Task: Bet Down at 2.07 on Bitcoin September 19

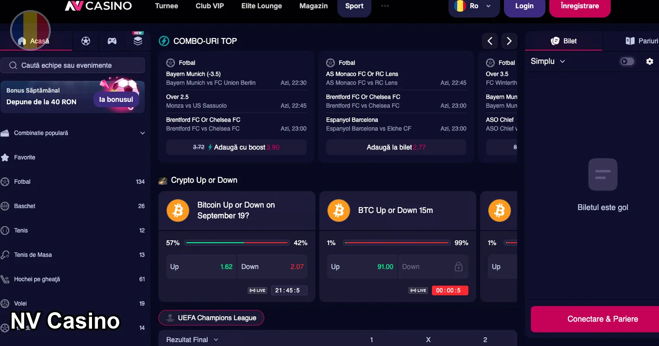Action: [272, 266]
